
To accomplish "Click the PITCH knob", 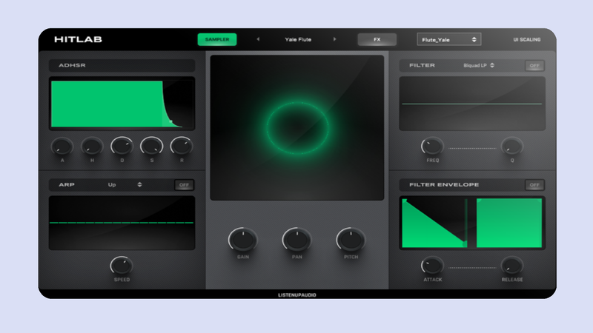I will click(351, 239).
